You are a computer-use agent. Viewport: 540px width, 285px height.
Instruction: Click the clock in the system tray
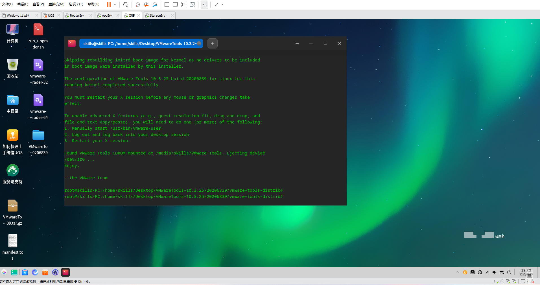click(x=525, y=272)
